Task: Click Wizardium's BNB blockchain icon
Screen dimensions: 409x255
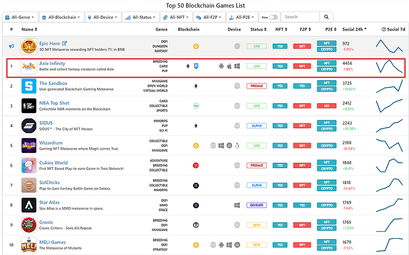Action: tap(196, 146)
